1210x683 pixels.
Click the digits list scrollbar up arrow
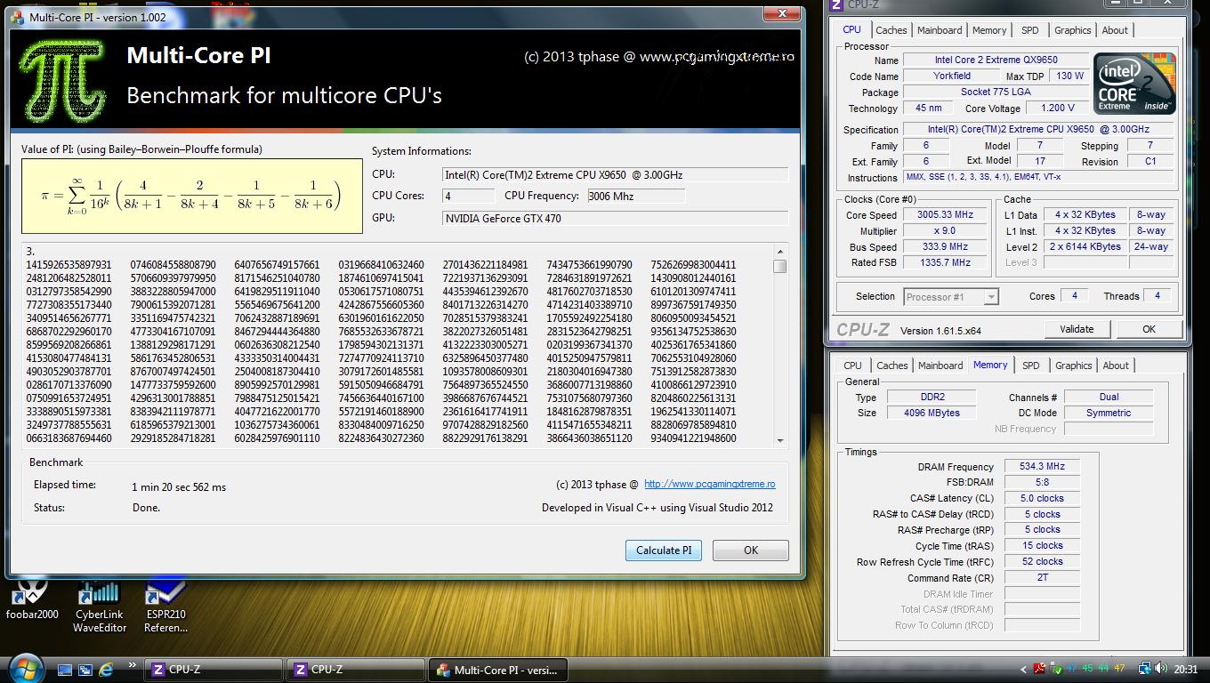pos(780,252)
